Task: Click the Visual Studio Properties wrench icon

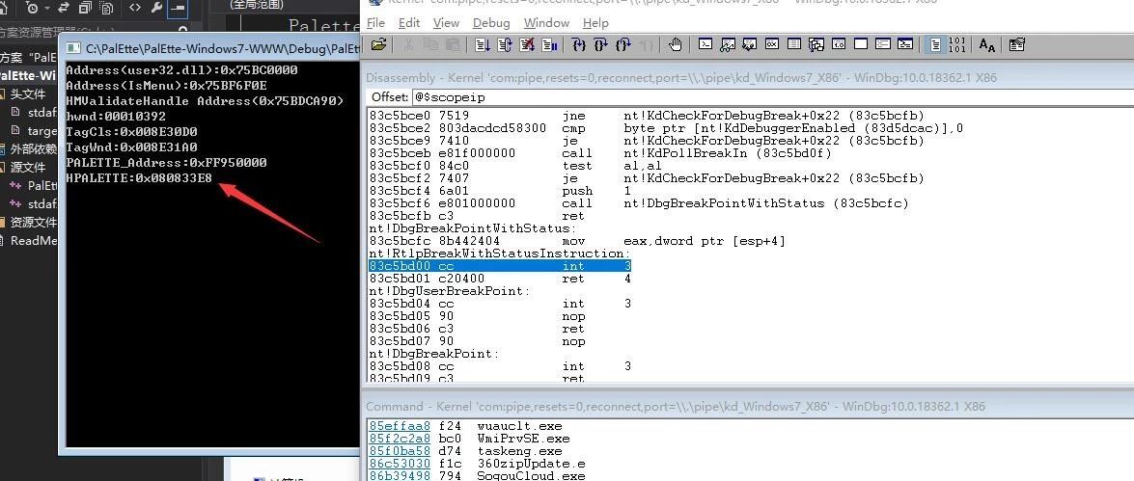Action: 156,8
